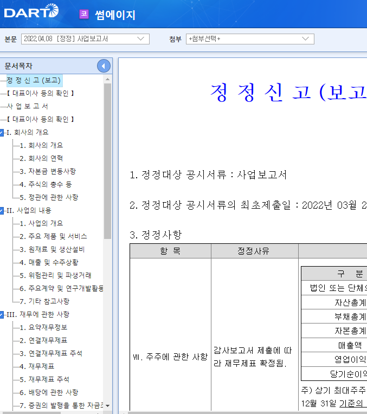
Task: Collapse the III. 재무에 관한 사항 tree node
Action: point(2,315)
